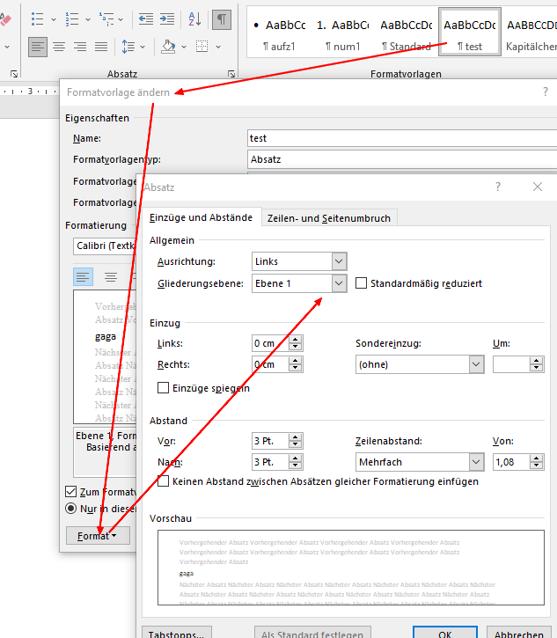This screenshot has height=638, width=557.
Task: Expand the Gliederungsebene dropdown
Action: [x=339, y=283]
